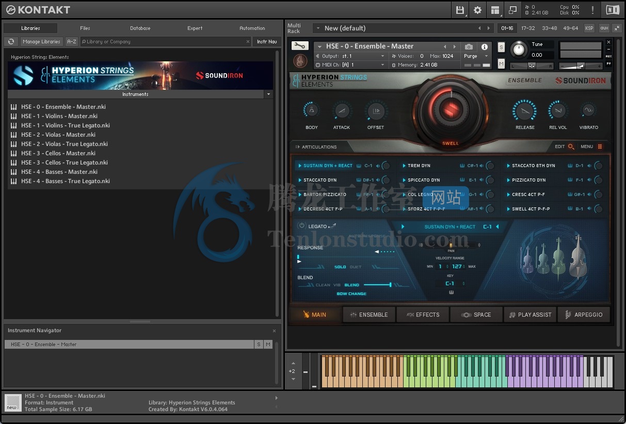This screenshot has width=626, height=424.
Task: Click the volume knob for Staccato 8th Dyn
Action: 599,166
